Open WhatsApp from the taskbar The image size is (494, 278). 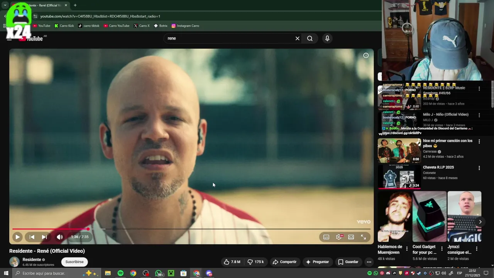(x=159, y=273)
